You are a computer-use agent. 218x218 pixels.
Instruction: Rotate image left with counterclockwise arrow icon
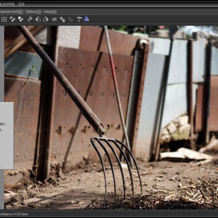(38, 19)
